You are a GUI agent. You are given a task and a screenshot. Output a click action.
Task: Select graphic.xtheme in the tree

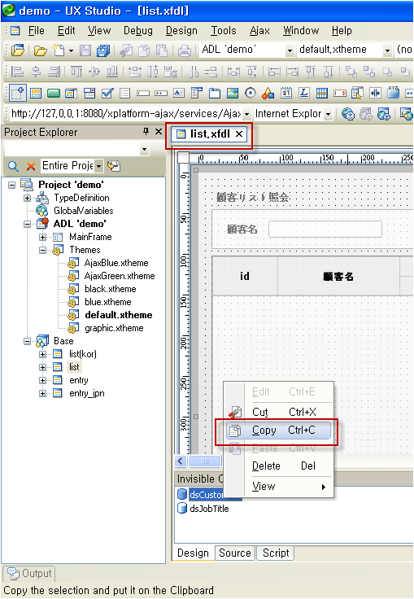tap(114, 328)
